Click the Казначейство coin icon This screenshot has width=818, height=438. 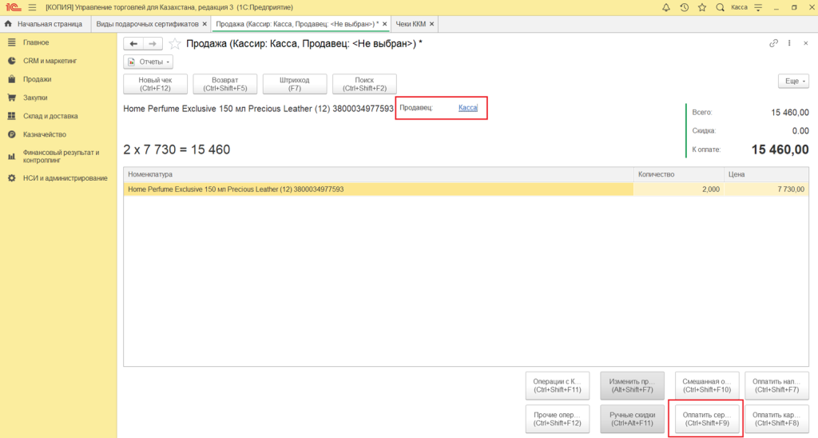click(11, 134)
